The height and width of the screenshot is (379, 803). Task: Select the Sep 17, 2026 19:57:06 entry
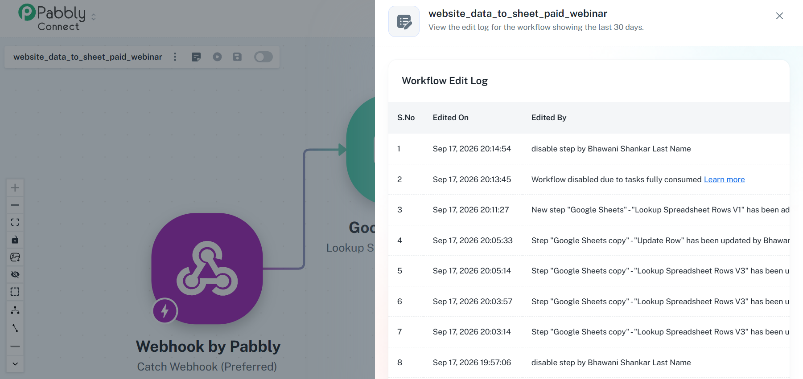(589, 363)
